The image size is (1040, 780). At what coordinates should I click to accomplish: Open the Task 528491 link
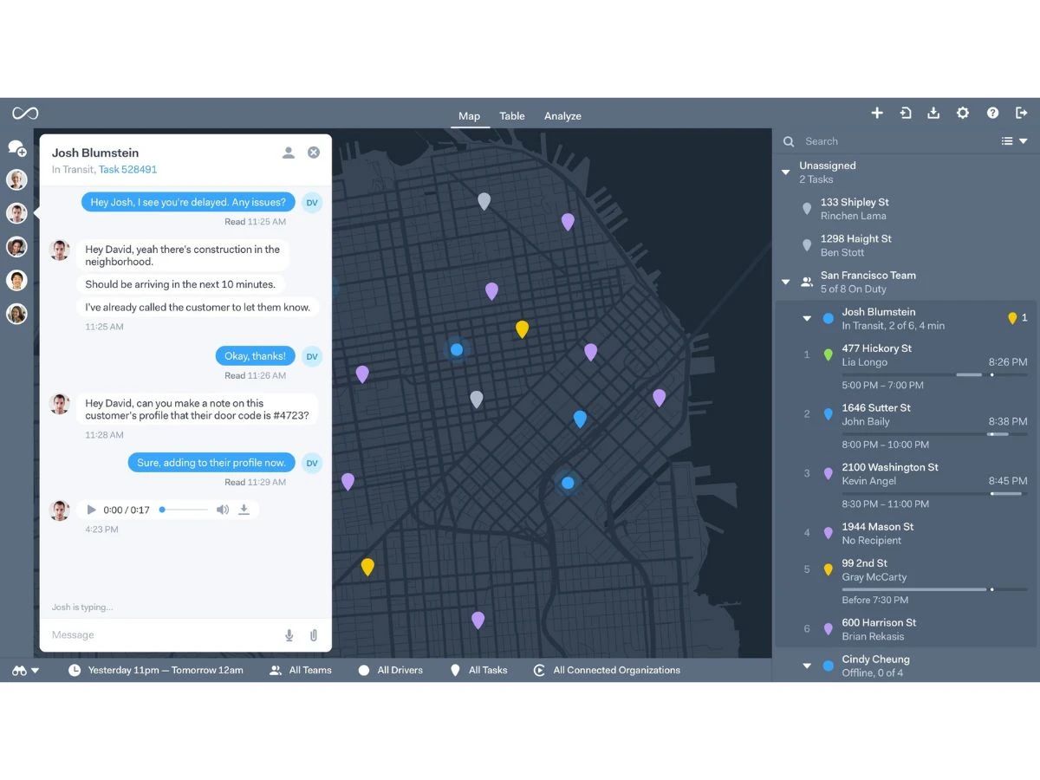[x=127, y=170]
